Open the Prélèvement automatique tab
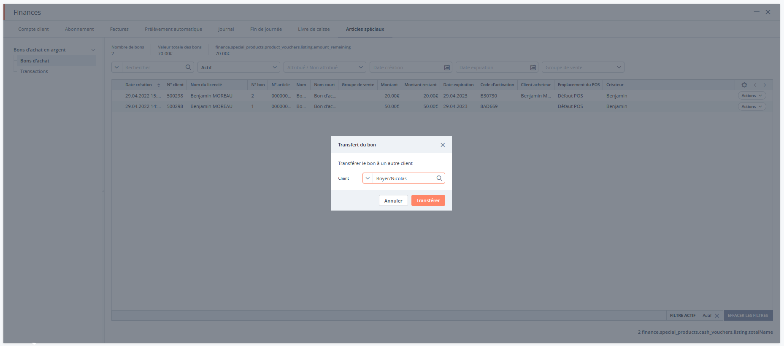Image resolution: width=784 pixels, height=346 pixels. coord(173,29)
